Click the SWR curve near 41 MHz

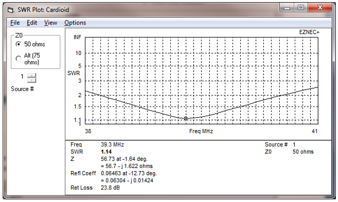317,87
